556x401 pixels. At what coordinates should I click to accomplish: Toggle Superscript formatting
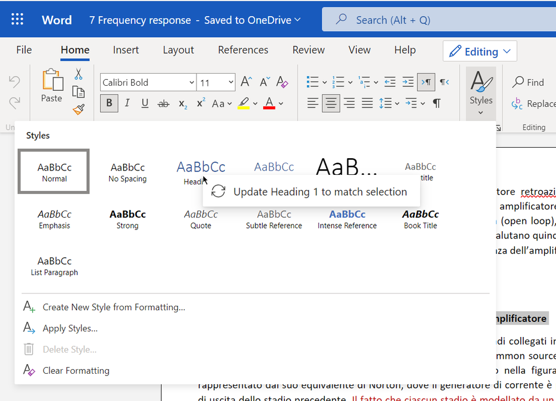pyautogui.click(x=201, y=103)
